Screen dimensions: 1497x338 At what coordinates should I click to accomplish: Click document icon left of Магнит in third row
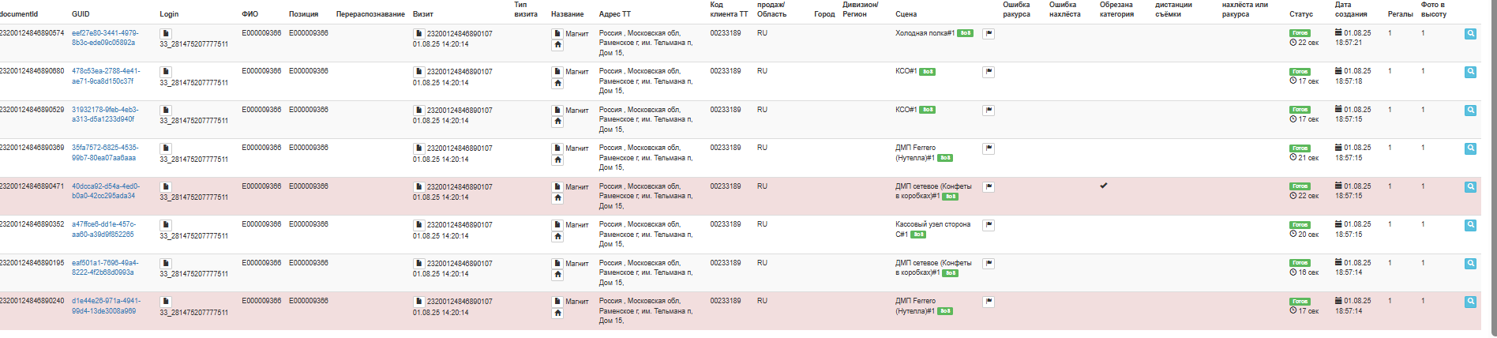coord(557,111)
